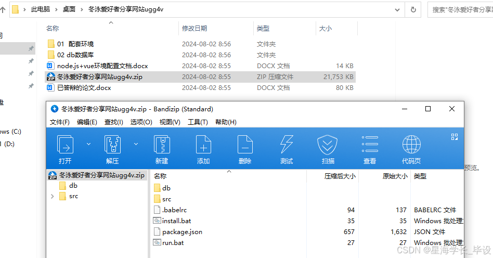Open breadcrumb chevron after 此电脑
493x258 pixels.
pyautogui.click(x=56, y=10)
